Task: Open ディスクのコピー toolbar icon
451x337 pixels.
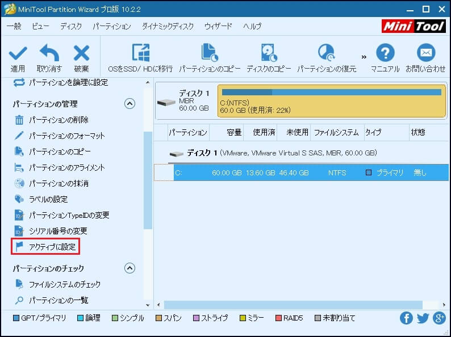Action: tap(269, 53)
